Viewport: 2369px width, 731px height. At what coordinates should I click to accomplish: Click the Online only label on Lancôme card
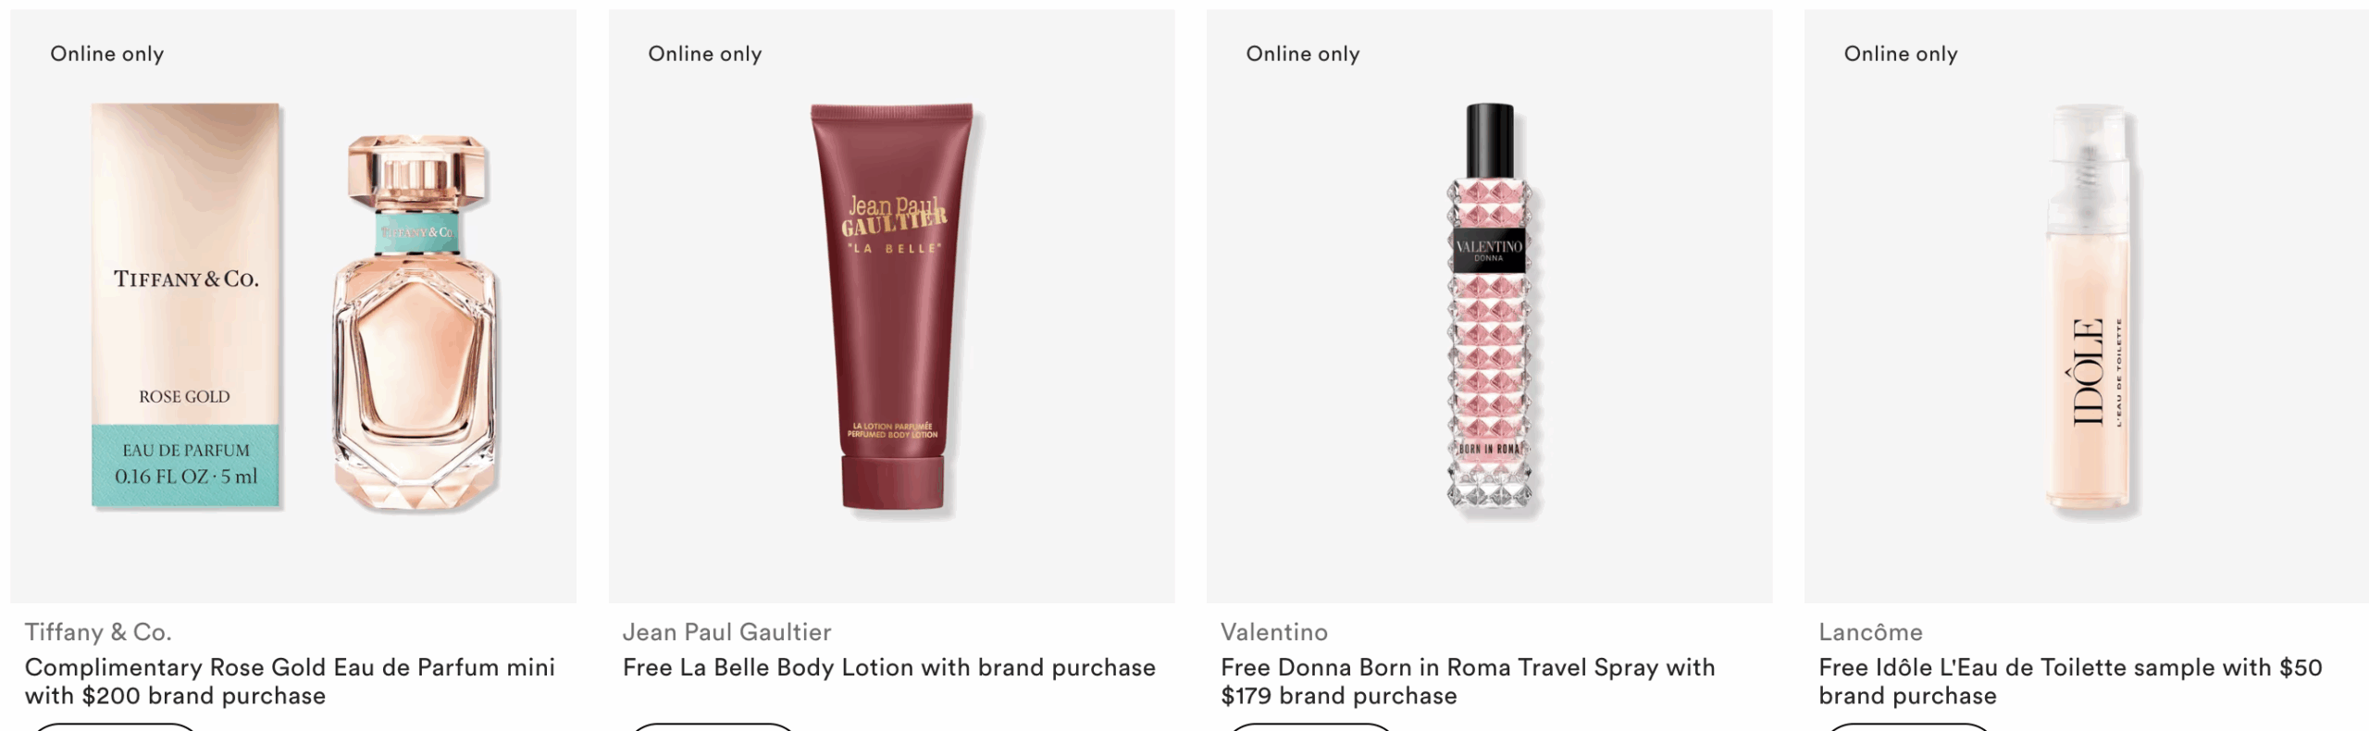click(1901, 54)
